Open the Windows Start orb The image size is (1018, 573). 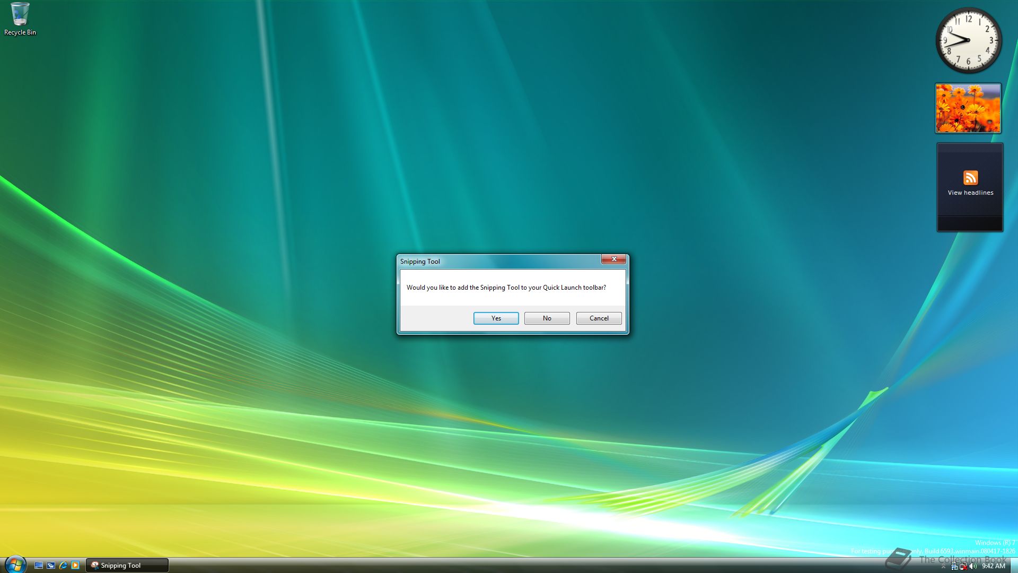click(x=15, y=565)
